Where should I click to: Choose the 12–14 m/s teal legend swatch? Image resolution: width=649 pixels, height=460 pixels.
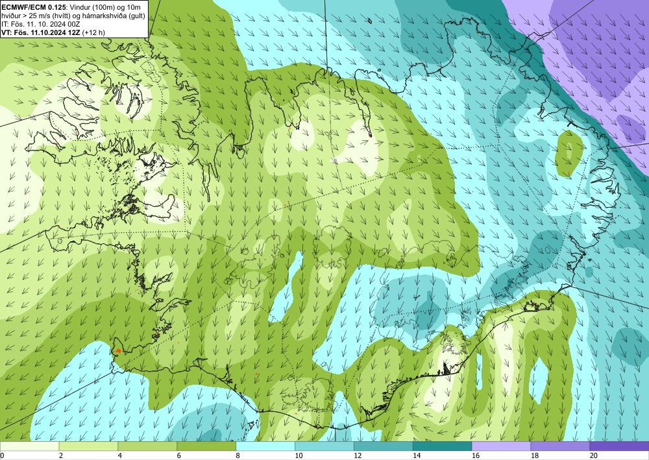click(x=384, y=446)
